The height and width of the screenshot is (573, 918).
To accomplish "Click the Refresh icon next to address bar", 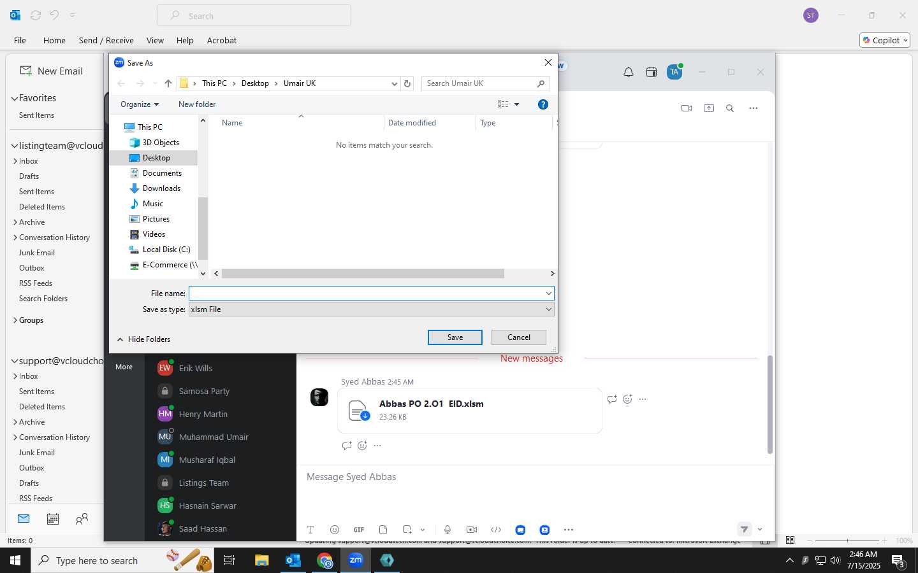I will click(407, 83).
